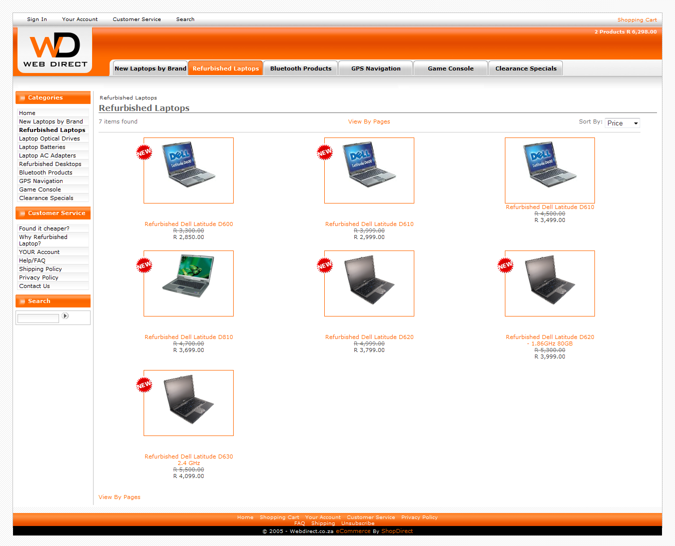
Task: Open Laptop Batteries in the Categories sidebar
Action: pos(42,147)
